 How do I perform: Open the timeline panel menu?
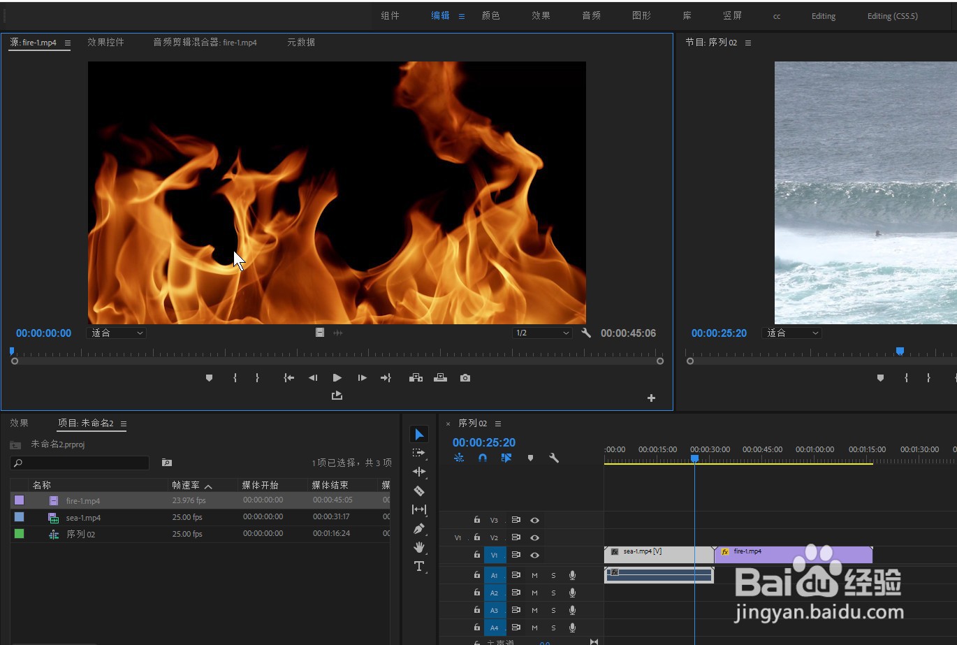pyautogui.click(x=498, y=424)
